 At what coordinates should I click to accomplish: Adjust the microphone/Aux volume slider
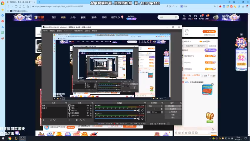[x=116, y=119]
